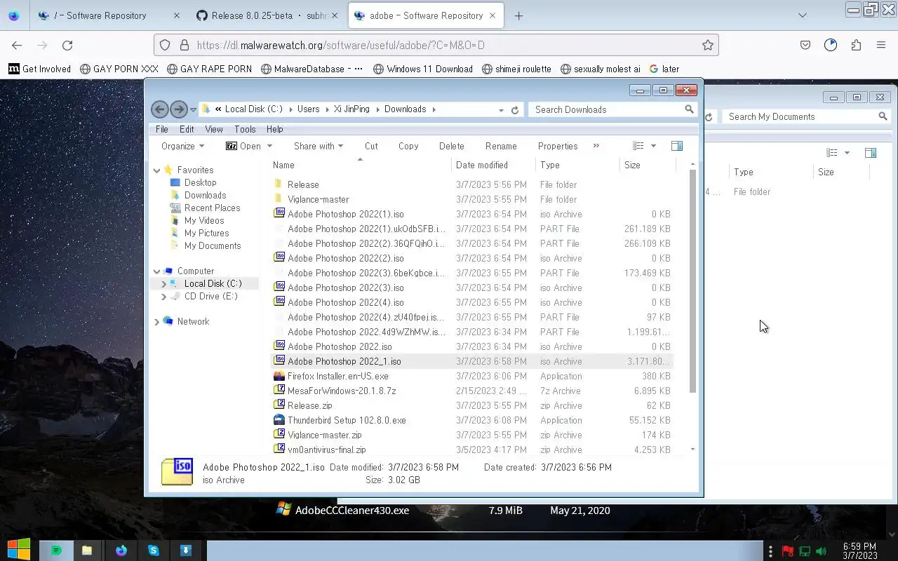Viewport: 898px width, 561px height.
Task: Open the View menu
Action: [x=213, y=129]
